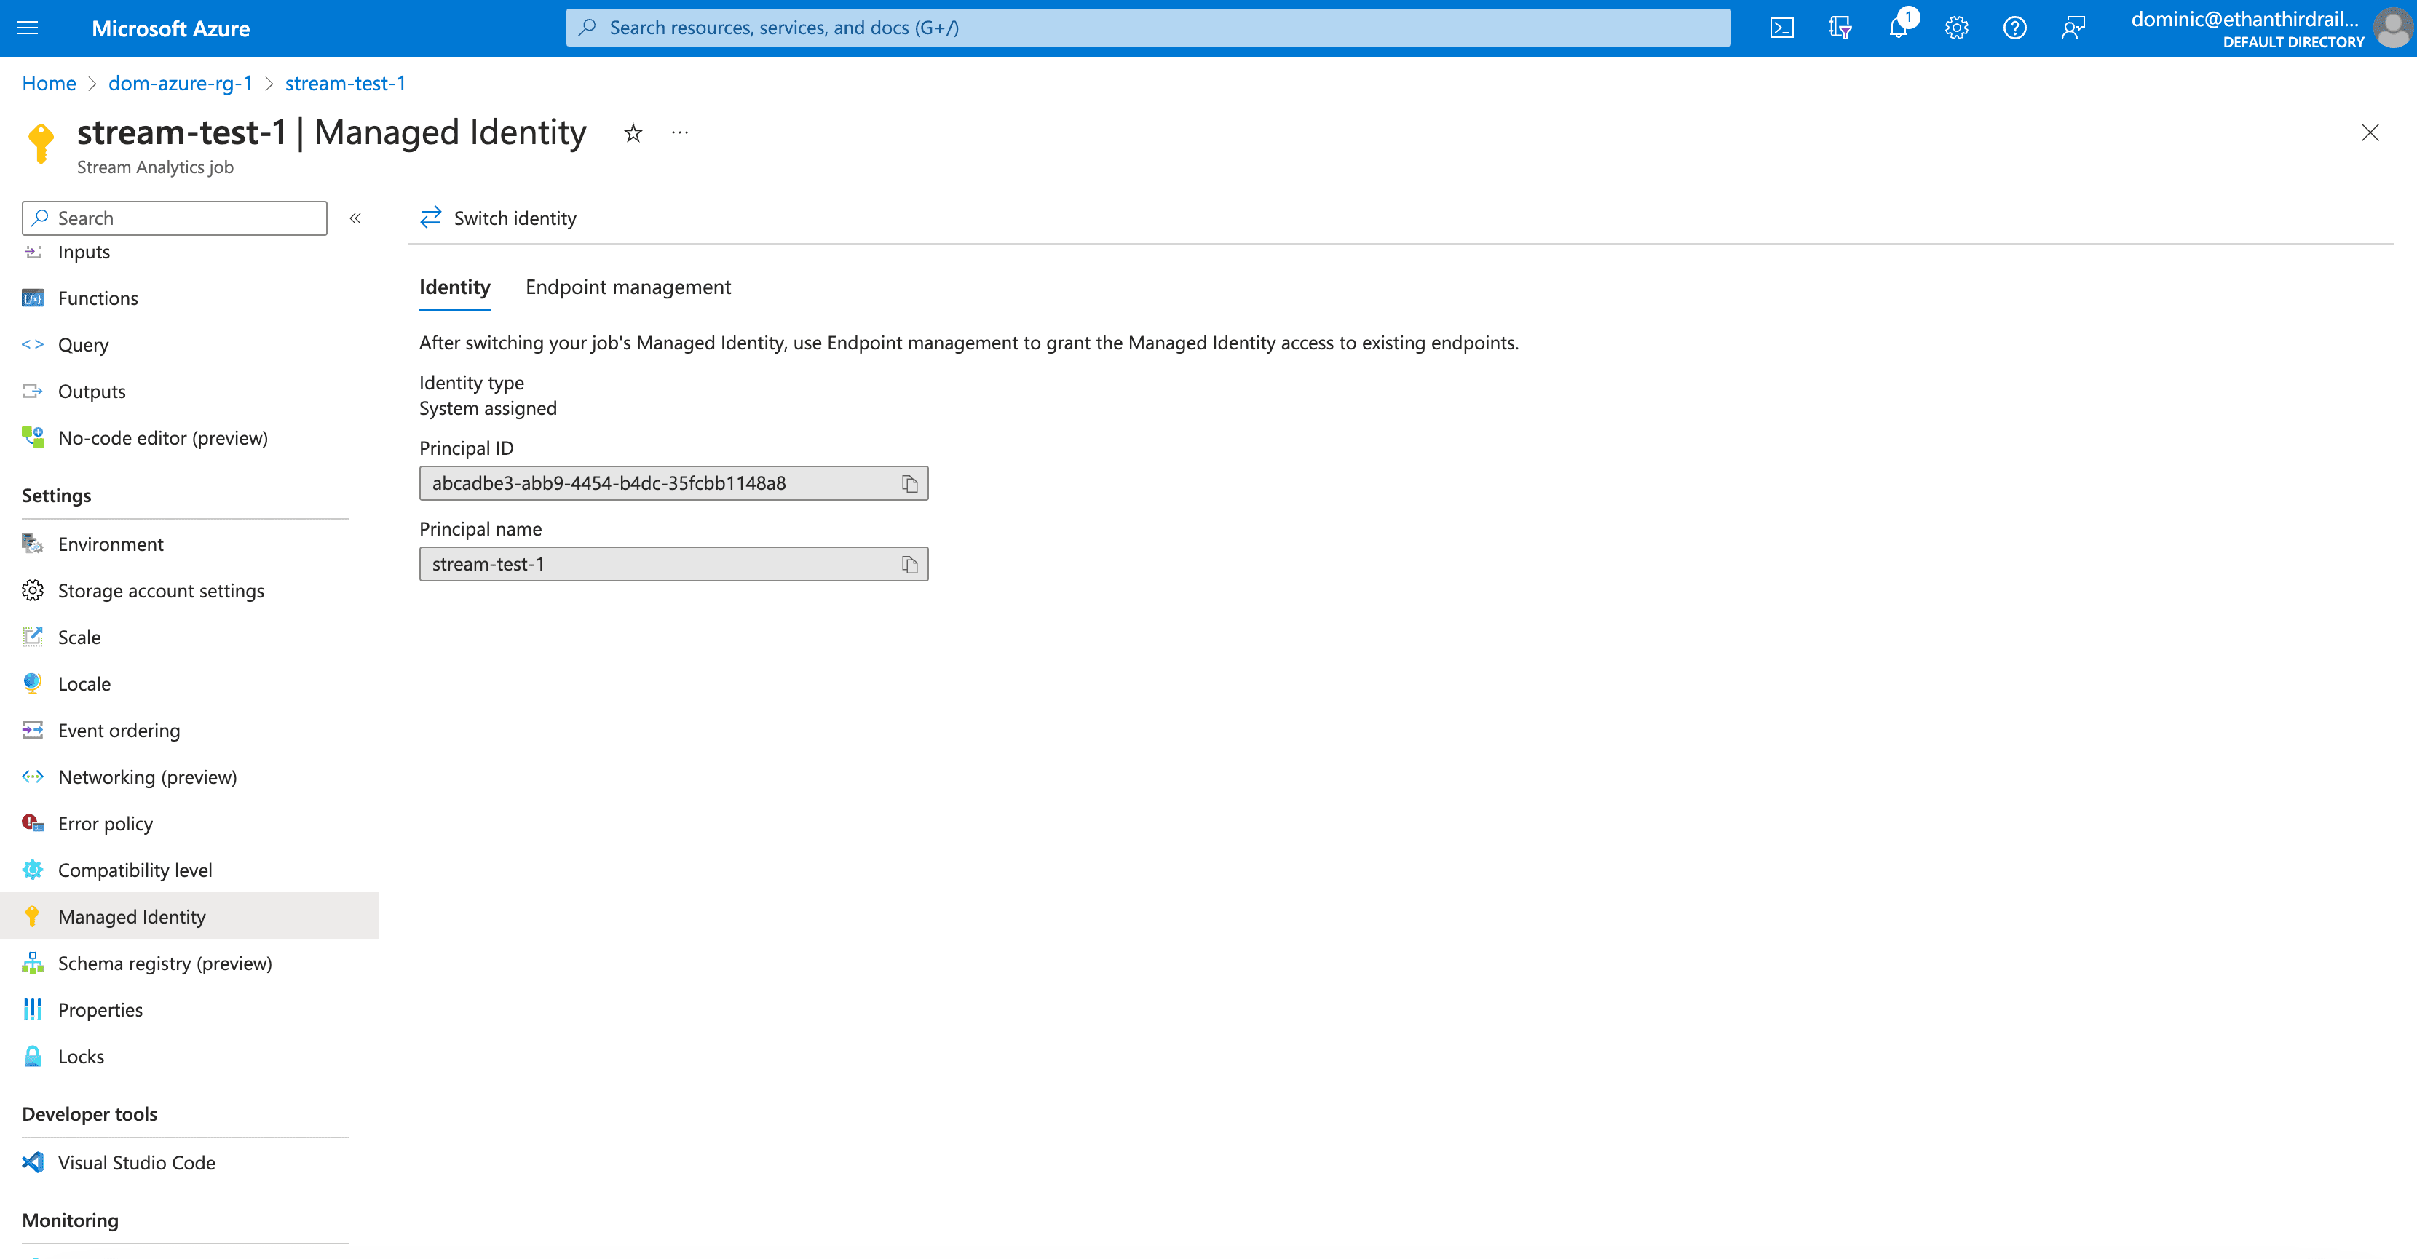Click the Locks padlock icon

pyautogui.click(x=33, y=1057)
